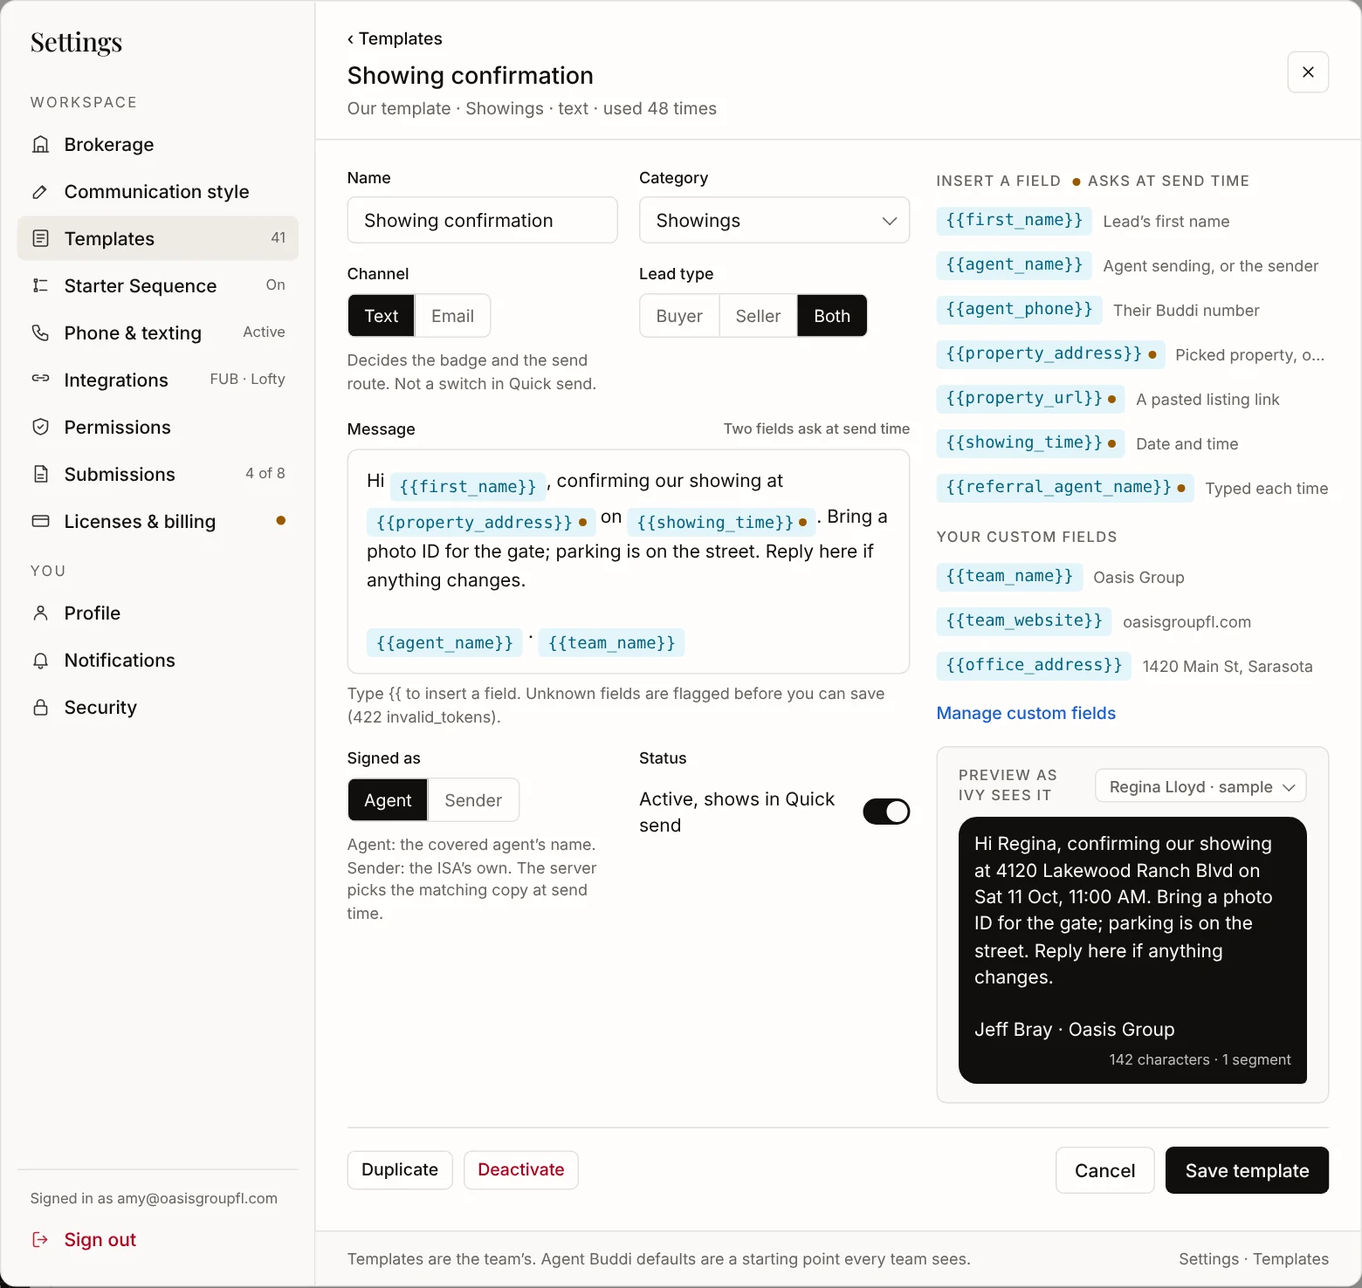Click the Submissions file icon
Viewport: 1362px width, 1288px height.
[40, 475]
